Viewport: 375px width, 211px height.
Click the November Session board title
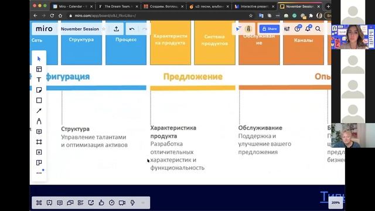[80, 29]
